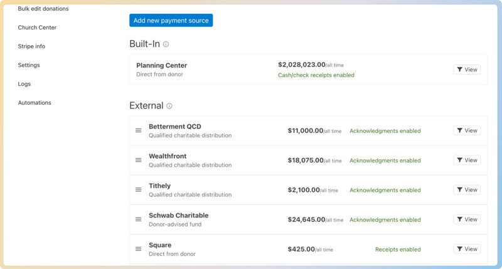502x269 pixels.
Task: Go to Stripe info page
Action: click(31, 46)
